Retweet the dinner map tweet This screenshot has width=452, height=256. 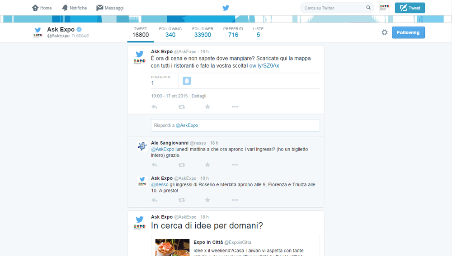click(x=182, y=107)
